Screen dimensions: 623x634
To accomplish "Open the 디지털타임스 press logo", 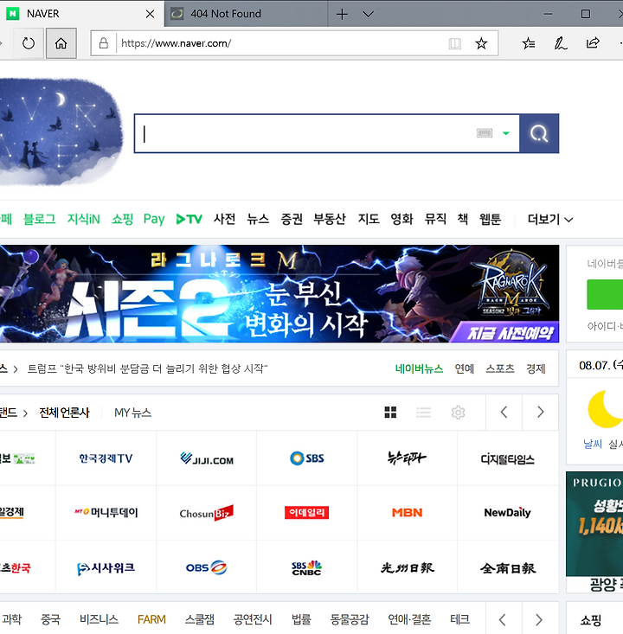I will pyautogui.click(x=508, y=458).
